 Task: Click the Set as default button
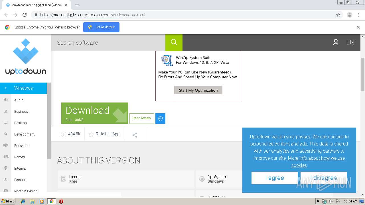click(101, 27)
